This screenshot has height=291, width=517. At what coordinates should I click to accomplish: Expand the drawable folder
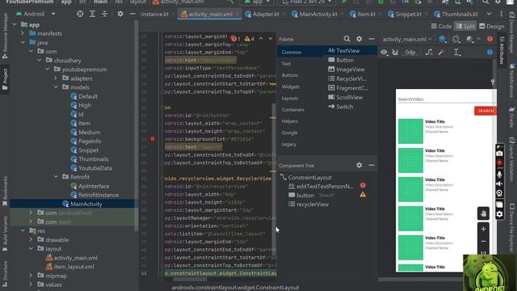coord(31,240)
